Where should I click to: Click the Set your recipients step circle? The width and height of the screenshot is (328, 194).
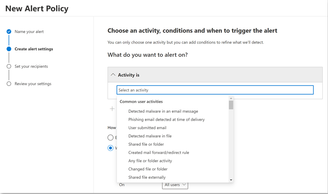9,66
